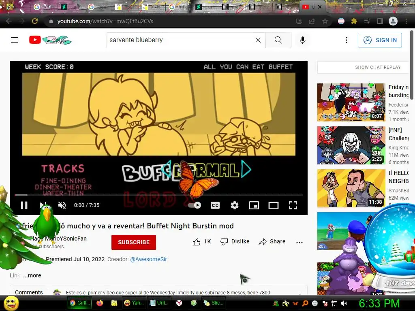Toggle the autoplay switch in the player
Screen dimensions: 415x311
(195, 205)
